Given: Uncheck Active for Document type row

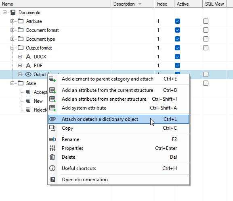Looking at the screenshot, I should click(177, 39).
